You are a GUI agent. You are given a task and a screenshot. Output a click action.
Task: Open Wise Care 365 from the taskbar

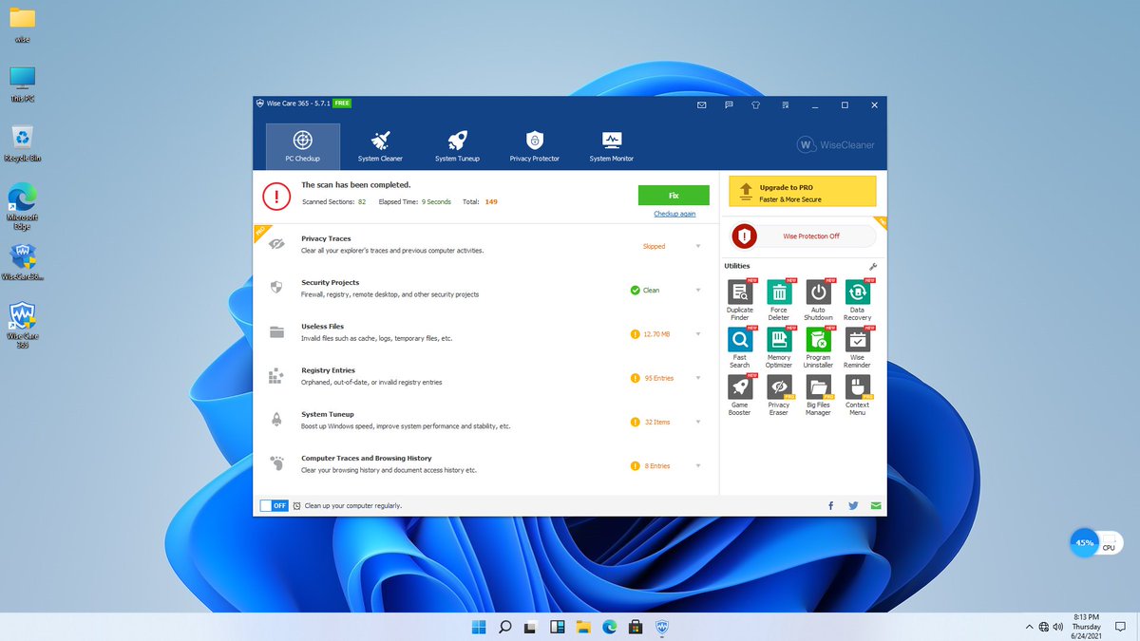tap(663, 627)
